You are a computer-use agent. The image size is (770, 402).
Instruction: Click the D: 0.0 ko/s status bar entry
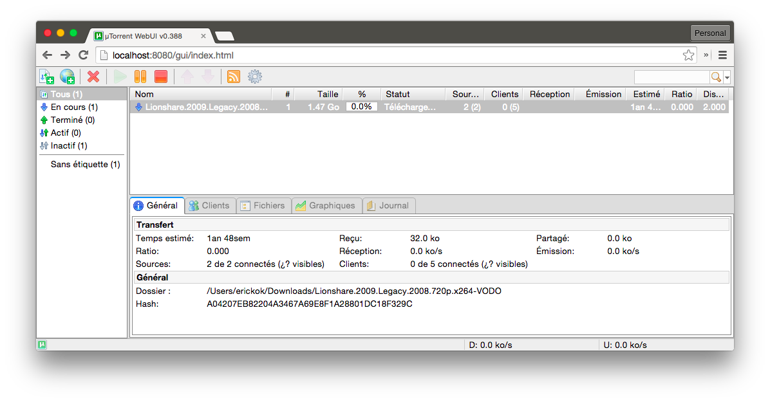(491, 345)
